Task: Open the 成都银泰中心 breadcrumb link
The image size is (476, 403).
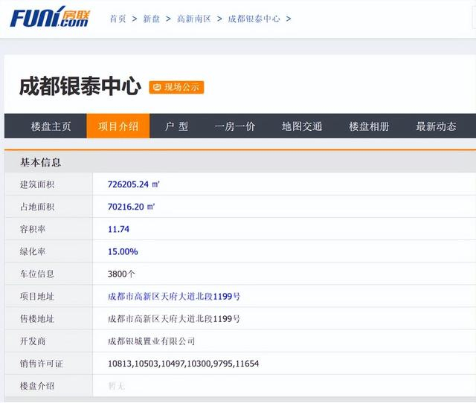Action: [254, 19]
